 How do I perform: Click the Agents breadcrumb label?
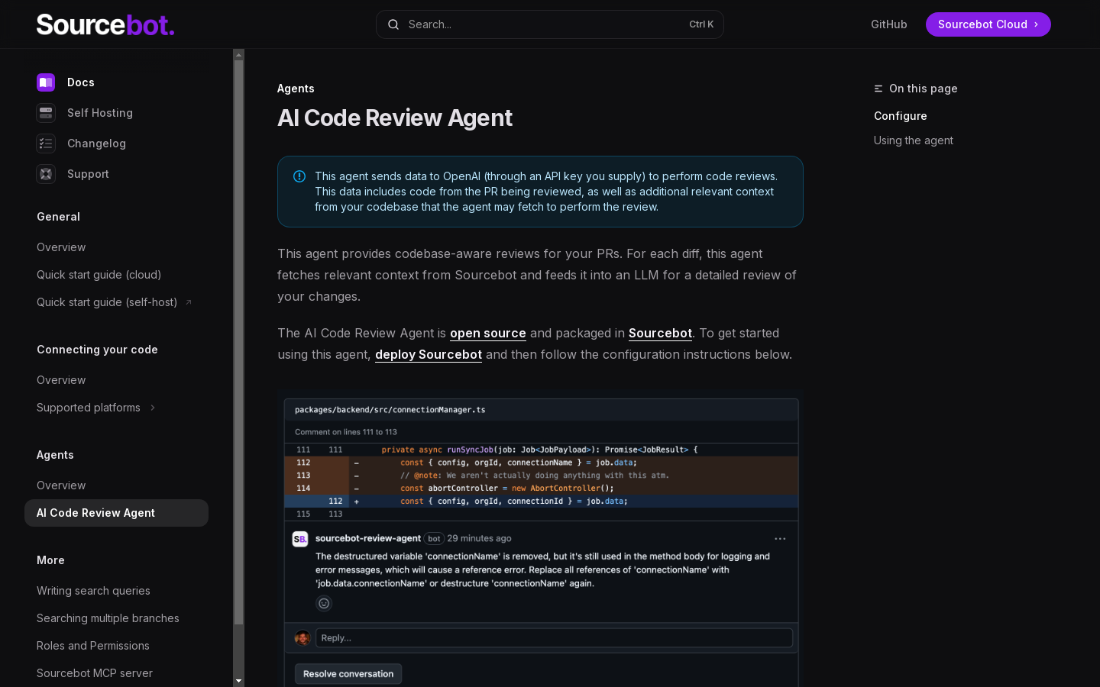tap(296, 89)
